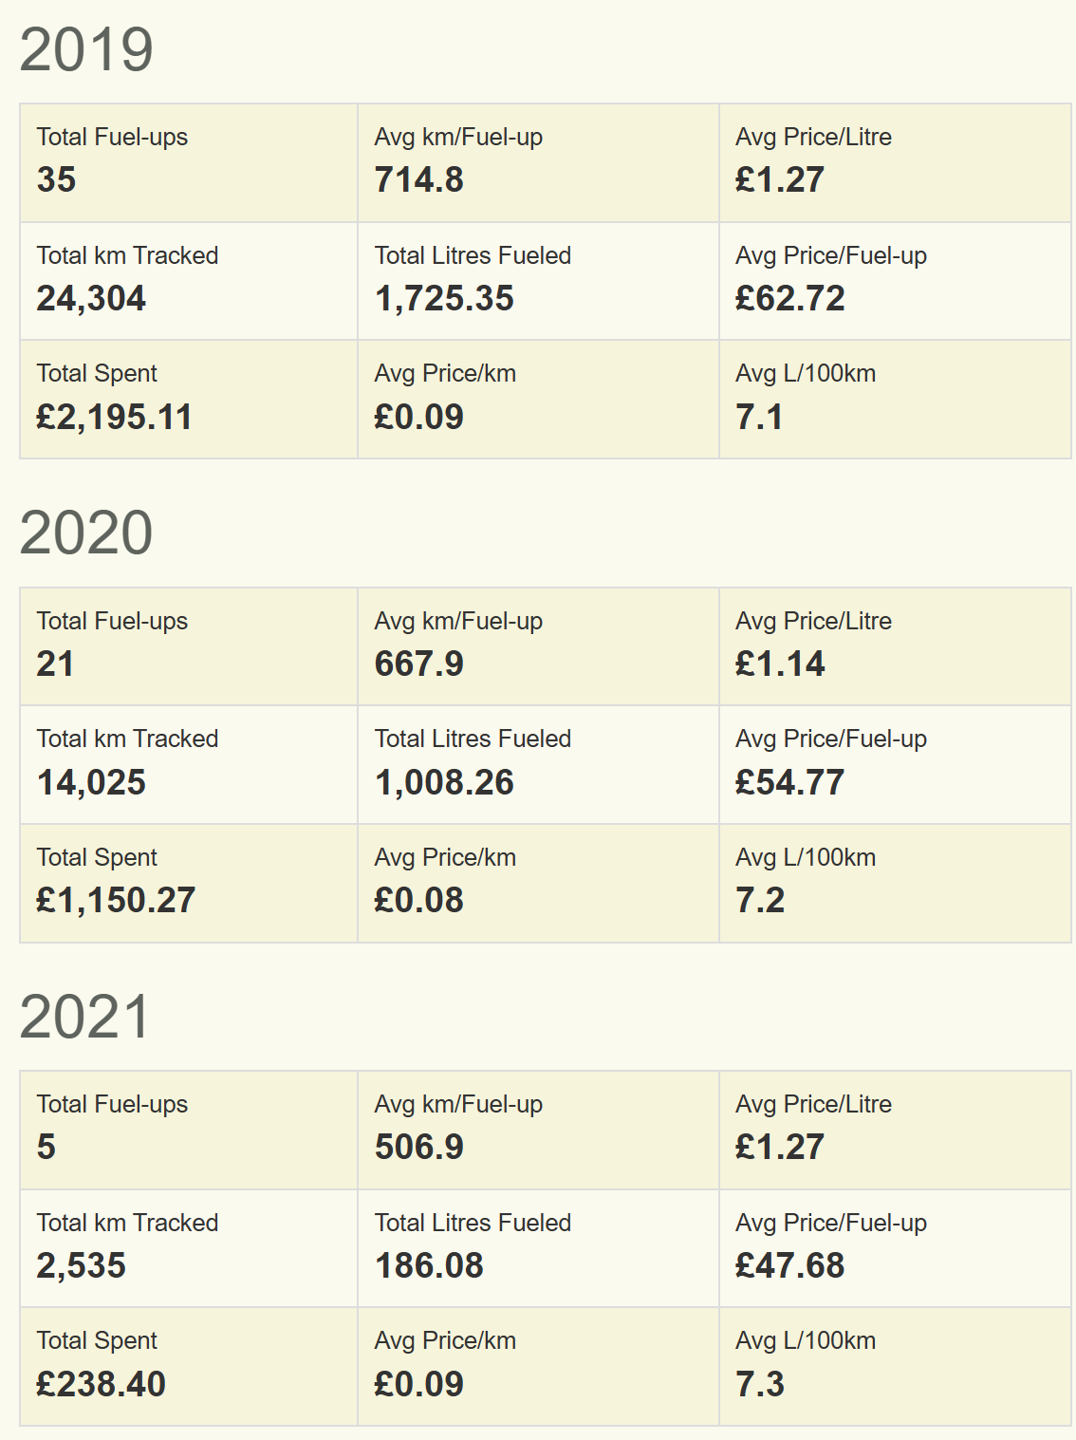This screenshot has width=1076, height=1440.
Task: Click the 2019 year heading
Action: [86, 49]
